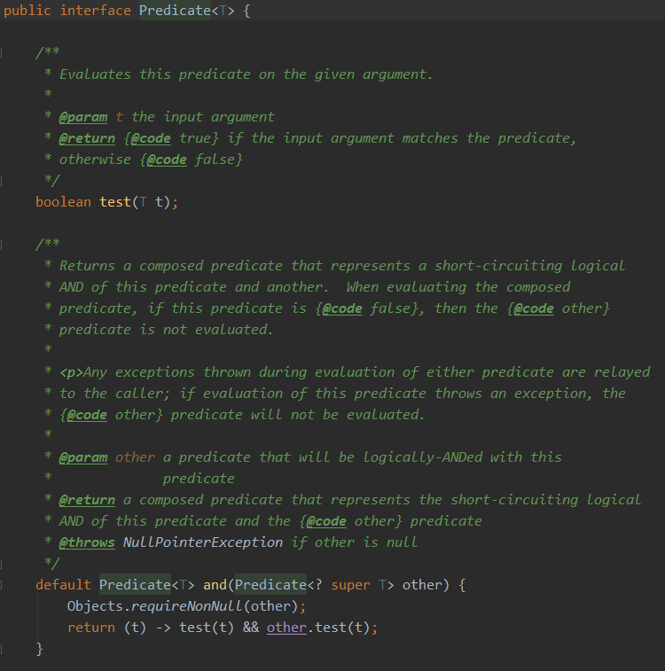665x671 pixels.
Task: Click the underlined 'other' in the return statement
Action: pyautogui.click(x=286, y=628)
